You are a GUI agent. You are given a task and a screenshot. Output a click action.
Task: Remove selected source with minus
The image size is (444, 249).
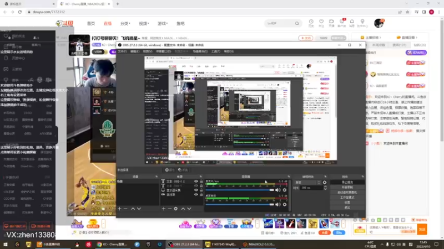pyautogui.click(x=169, y=209)
